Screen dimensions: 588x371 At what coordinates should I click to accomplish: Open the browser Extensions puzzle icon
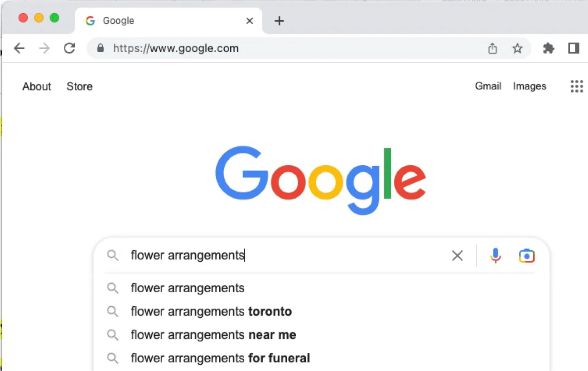[x=548, y=48]
